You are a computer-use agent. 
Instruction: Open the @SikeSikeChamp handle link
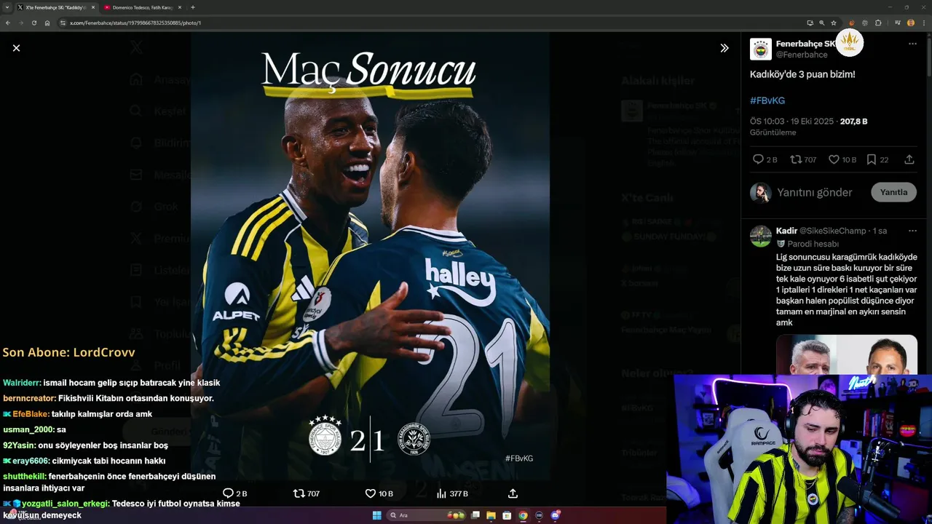coord(833,231)
